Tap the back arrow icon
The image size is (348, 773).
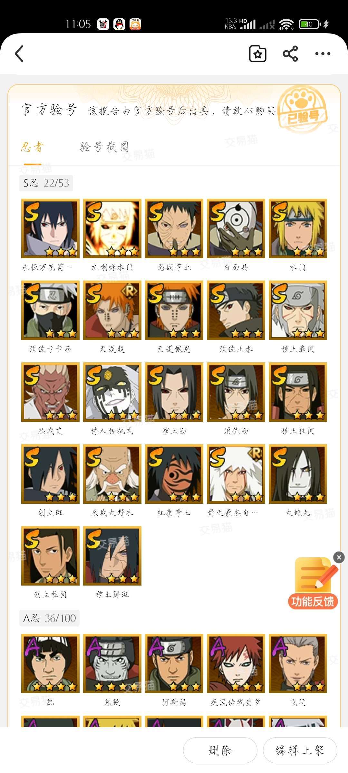click(x=19, y=53)
